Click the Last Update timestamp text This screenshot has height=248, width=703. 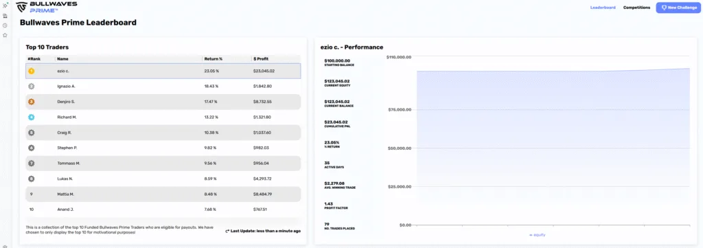click(x=266, y=231)
